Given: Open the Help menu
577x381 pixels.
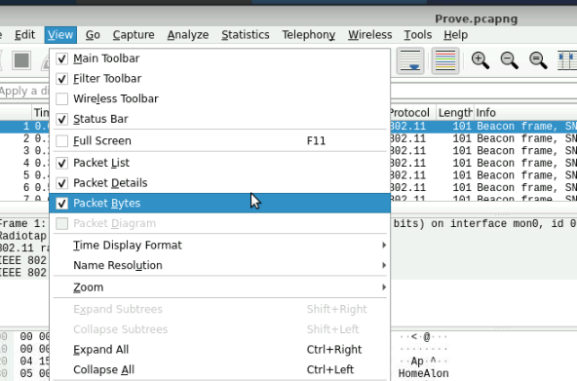Looking at the screenshot, I should (455, 35).
